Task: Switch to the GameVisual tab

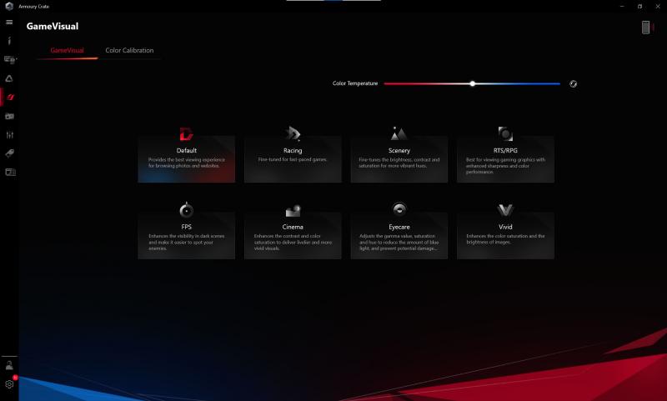Action: click(x=68, y=50)
